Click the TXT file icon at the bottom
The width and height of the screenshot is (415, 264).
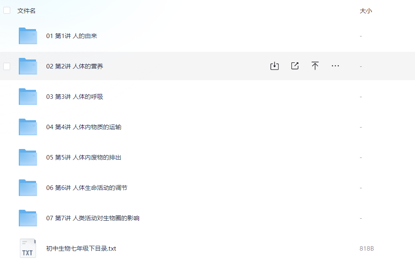(28, 248)
